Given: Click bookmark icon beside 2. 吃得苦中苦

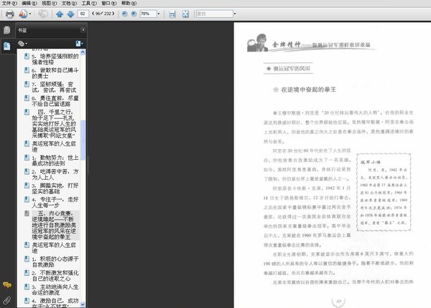Looking at the screenshot, I should (27, 171).
